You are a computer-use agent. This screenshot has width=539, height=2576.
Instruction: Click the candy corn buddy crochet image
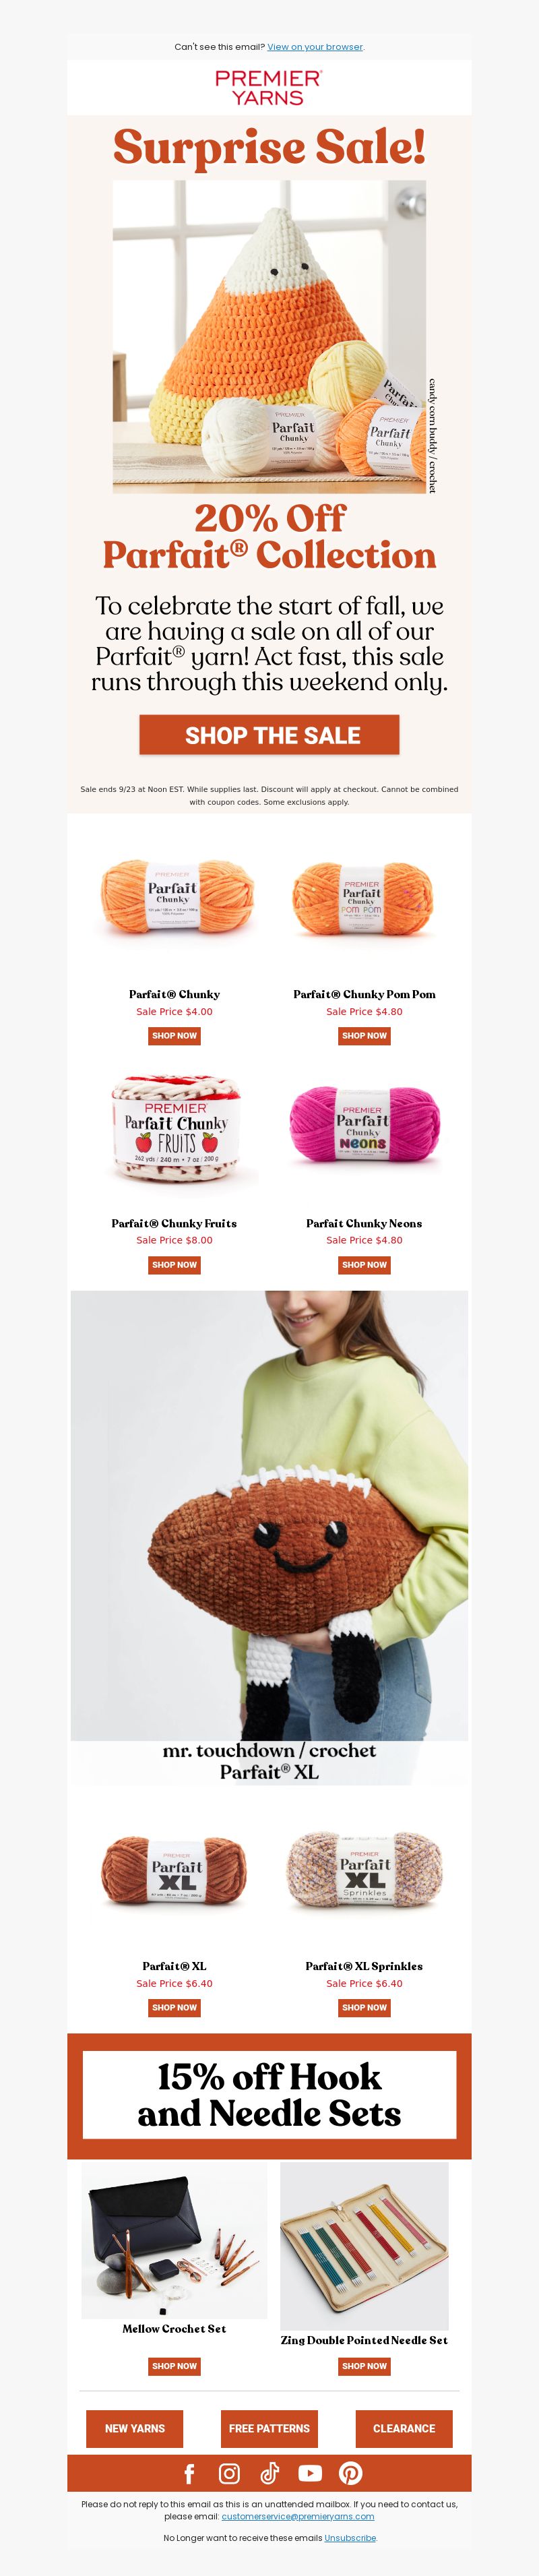[269, 337]
